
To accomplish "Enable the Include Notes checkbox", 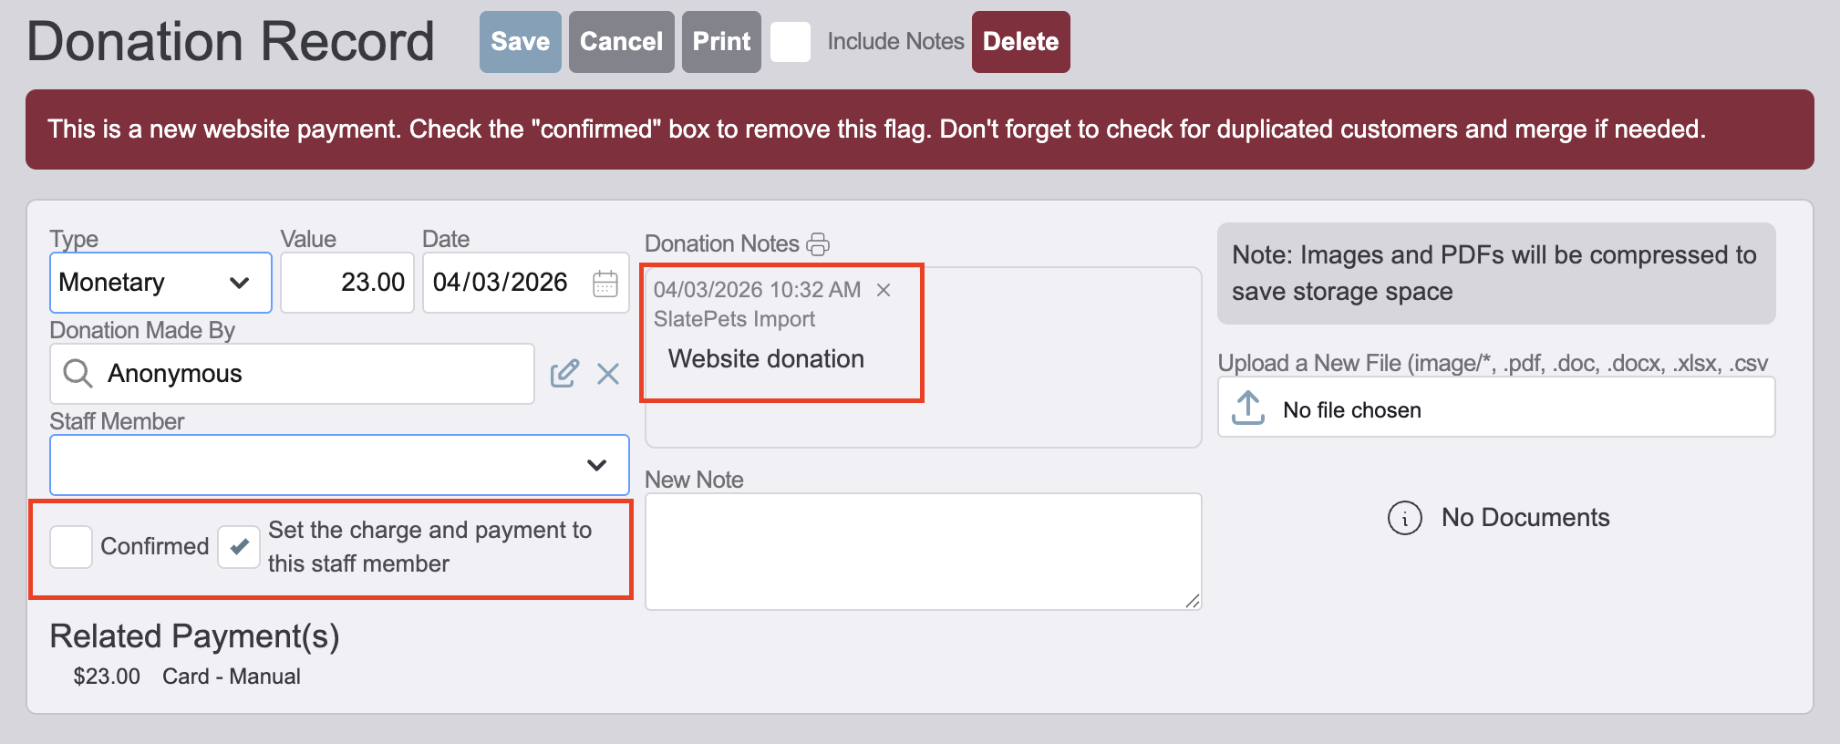I will pyautogui.click(x=791, y=41).
